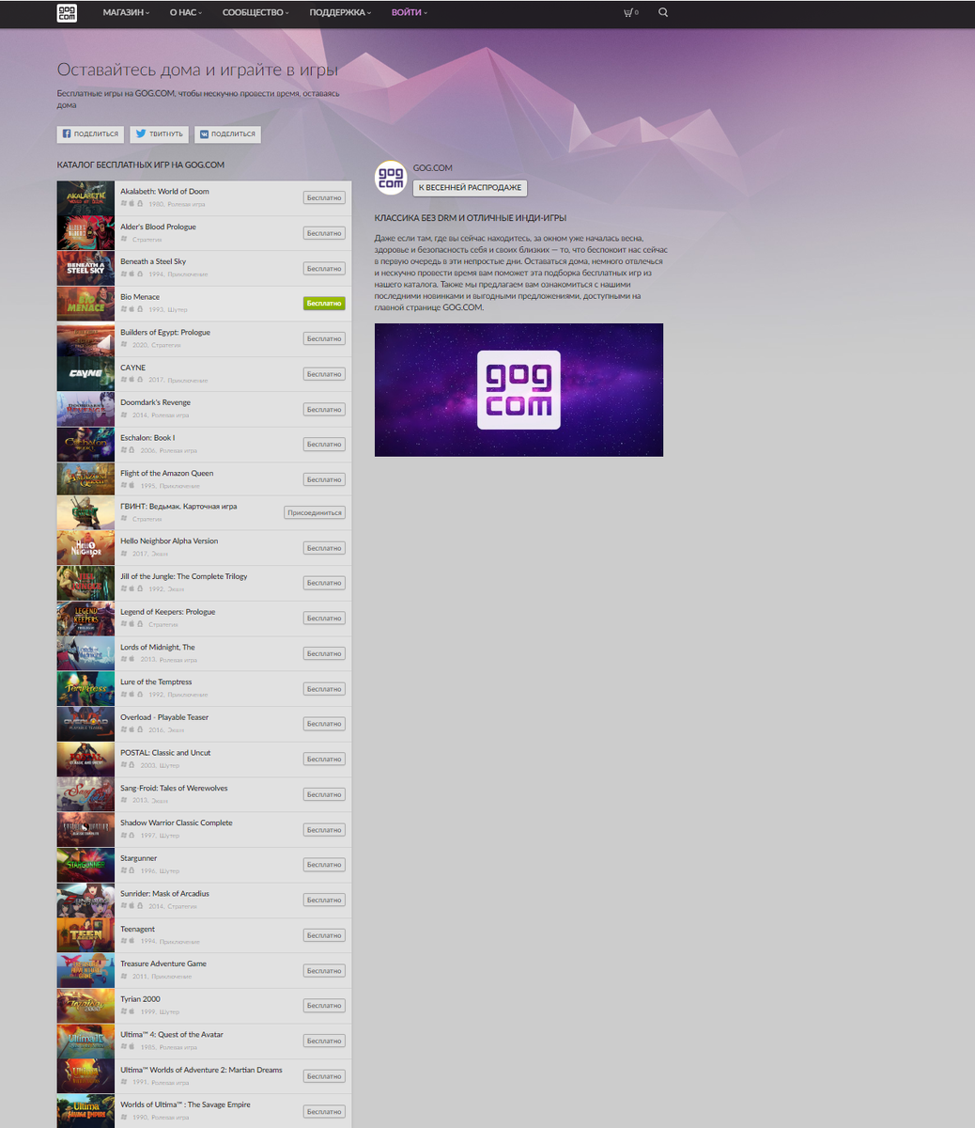Click the large GOG.COM purple banner

point(518,390)
